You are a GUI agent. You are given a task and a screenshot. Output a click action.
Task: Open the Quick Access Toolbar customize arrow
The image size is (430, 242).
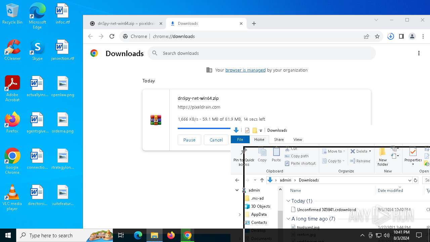pyautogui.click(x=261, y=130)
